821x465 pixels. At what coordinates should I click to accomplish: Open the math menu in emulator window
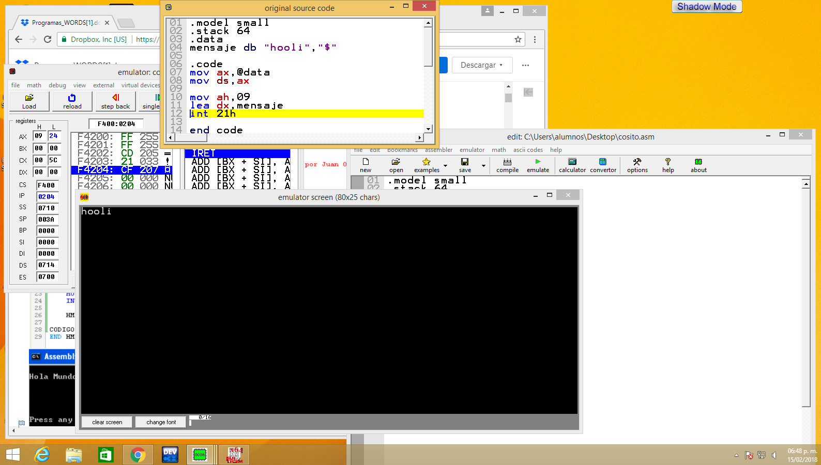(x=34, y=85)
